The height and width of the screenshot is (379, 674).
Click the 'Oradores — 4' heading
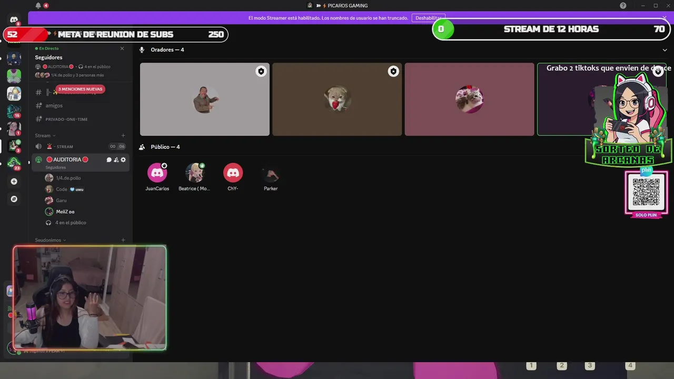167,49
